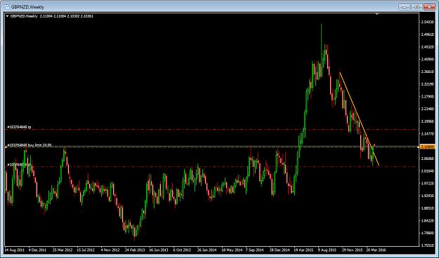Click the chart window icon in title bar

click(x=6, y=7)
